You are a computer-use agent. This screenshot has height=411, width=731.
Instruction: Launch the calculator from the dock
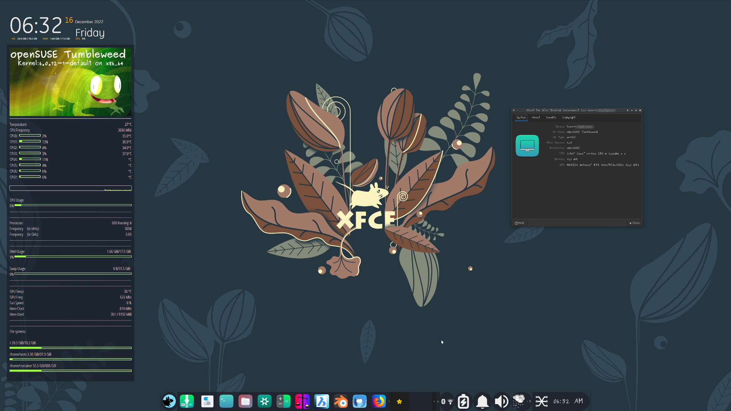tap(283, 401)
